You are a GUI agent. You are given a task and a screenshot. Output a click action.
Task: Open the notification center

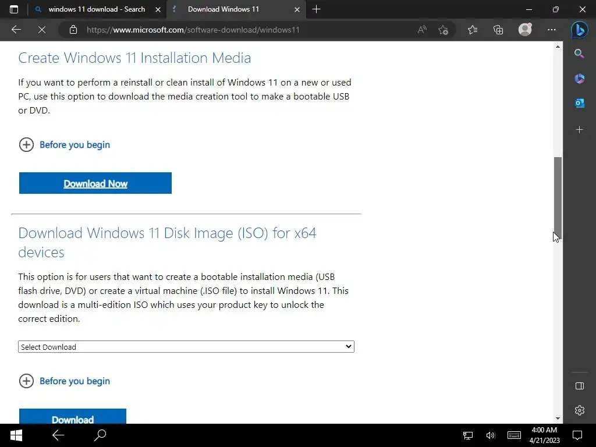tap(577, 435)
